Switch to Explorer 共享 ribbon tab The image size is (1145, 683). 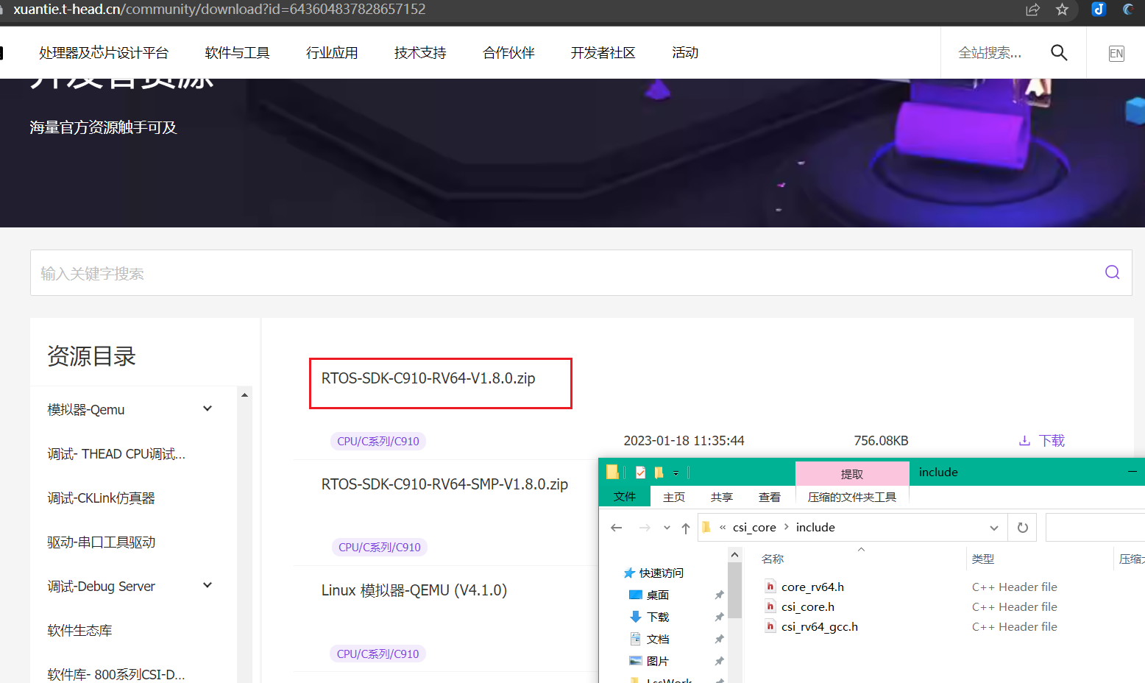point(722,498)
